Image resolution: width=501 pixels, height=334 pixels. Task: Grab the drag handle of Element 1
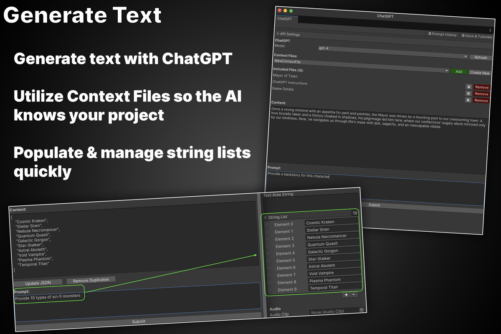click(x=268, y=232)
